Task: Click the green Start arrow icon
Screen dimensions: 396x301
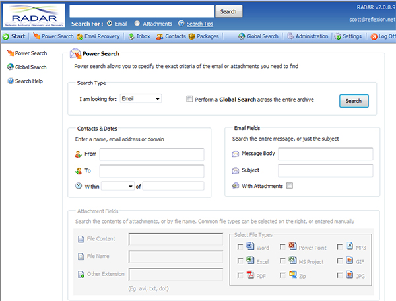Action: coord(6,36)
